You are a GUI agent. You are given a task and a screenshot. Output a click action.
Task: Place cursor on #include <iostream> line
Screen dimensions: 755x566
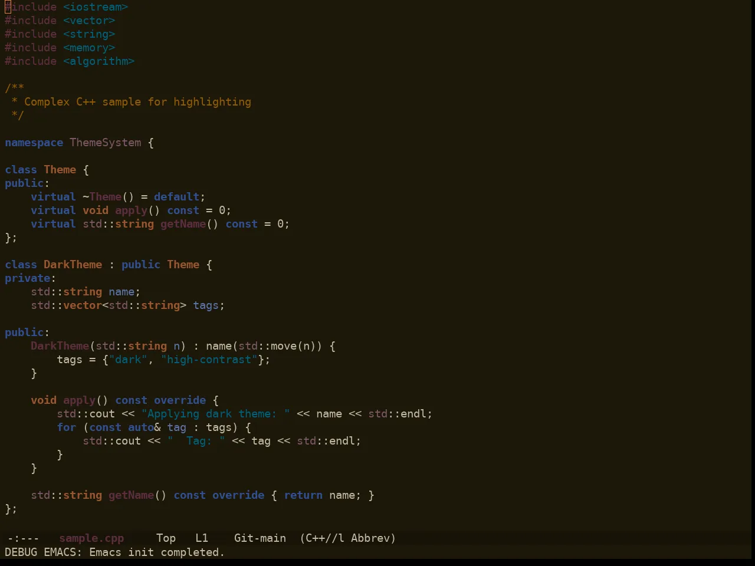coord(67,7)
